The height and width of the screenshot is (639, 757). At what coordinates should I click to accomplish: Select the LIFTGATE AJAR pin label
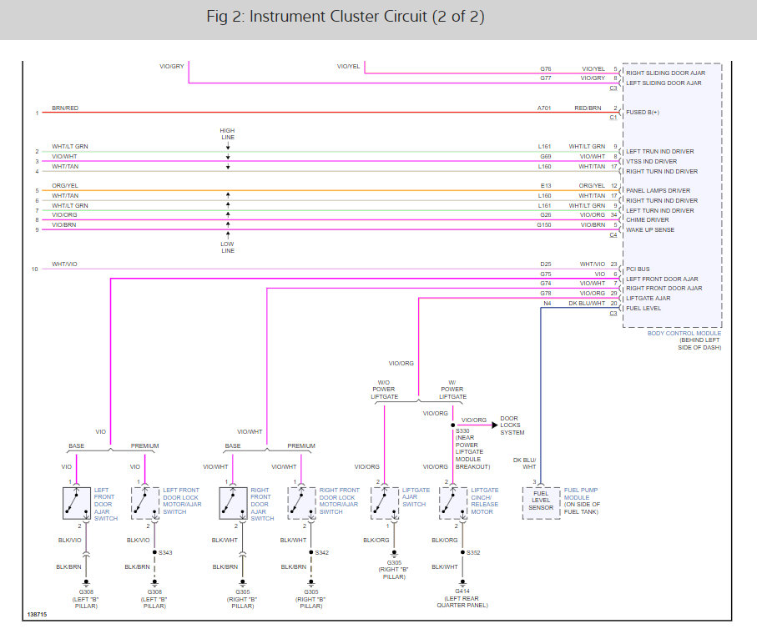648,299
